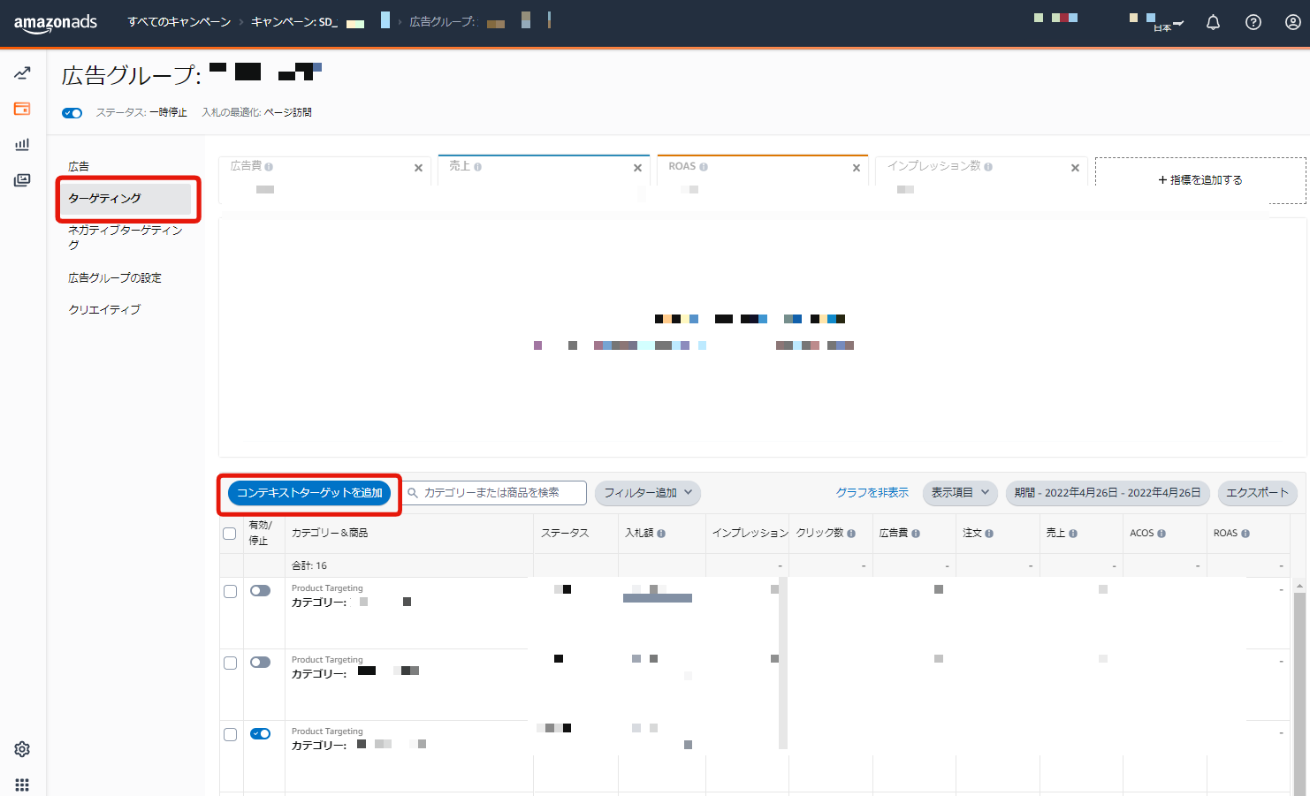Screen dimensions: 1310x796
Task: Select ネガティブターゲティング in the side menu
Action: tap(125, 237)
